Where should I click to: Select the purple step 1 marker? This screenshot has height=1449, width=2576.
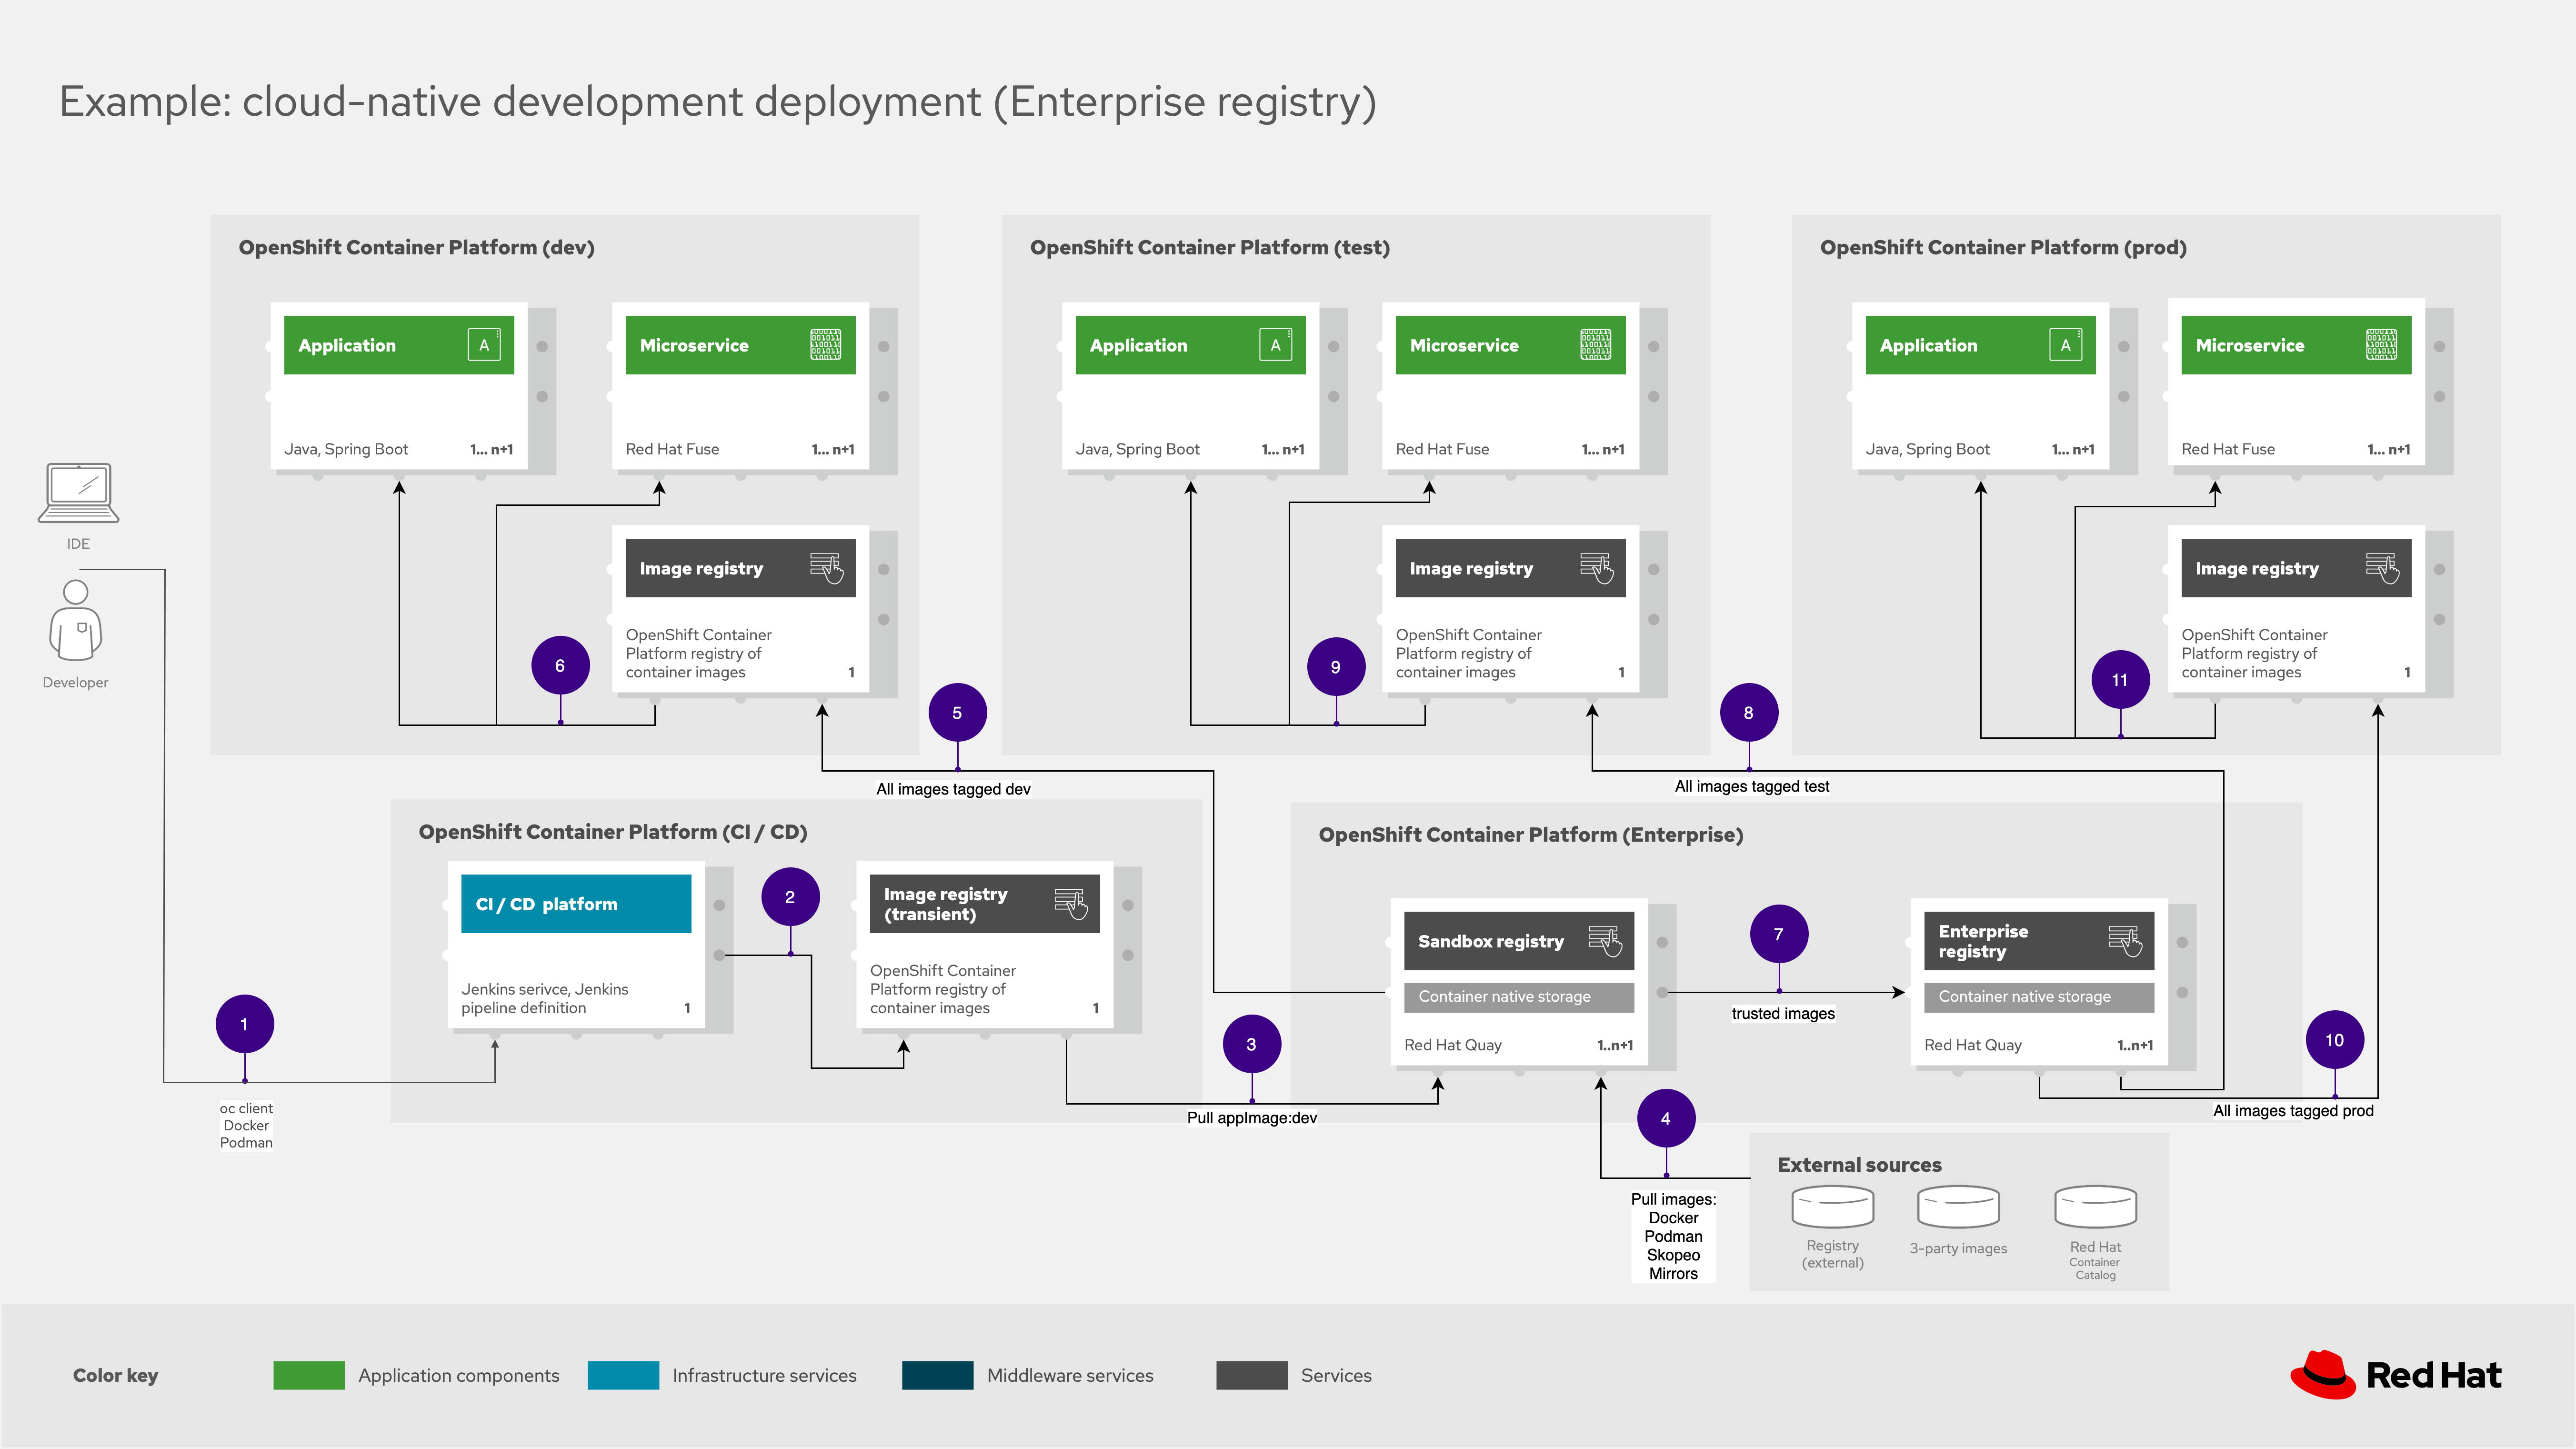click(x=244, y=1024)
